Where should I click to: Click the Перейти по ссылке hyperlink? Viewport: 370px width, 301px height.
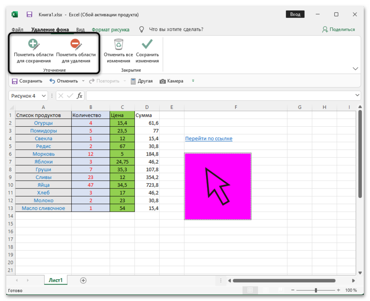tap(209, 139)
